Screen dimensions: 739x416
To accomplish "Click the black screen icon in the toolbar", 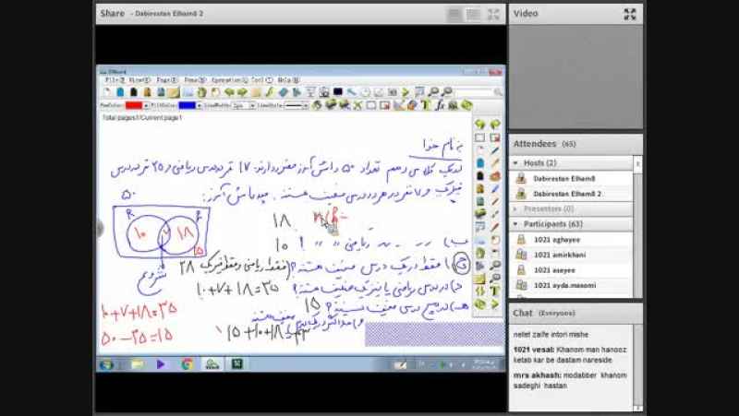I will coord(338,91).
